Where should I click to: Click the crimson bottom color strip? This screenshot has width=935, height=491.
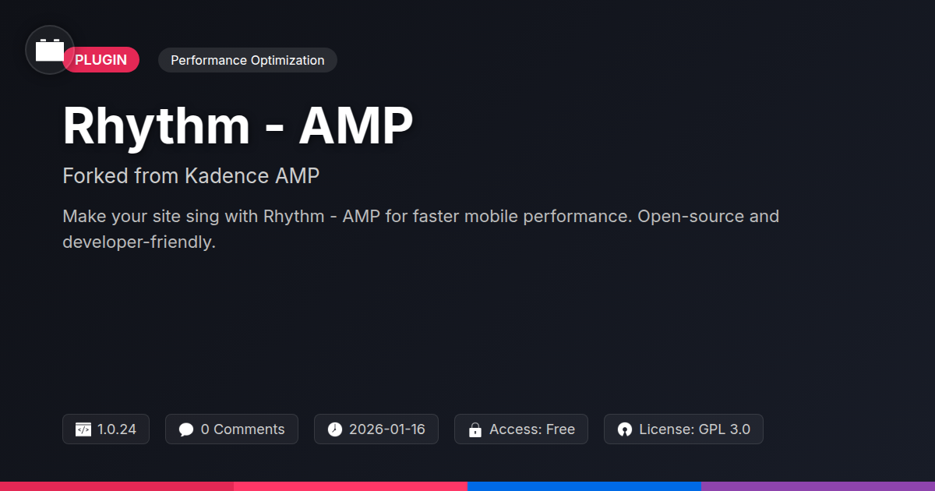click(x=117, y=486)
